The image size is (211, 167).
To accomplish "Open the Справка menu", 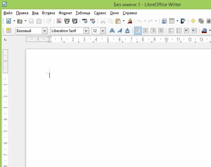I will (130, 13).
